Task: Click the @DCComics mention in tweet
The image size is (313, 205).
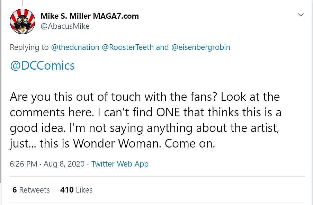Action: (42, 66)
